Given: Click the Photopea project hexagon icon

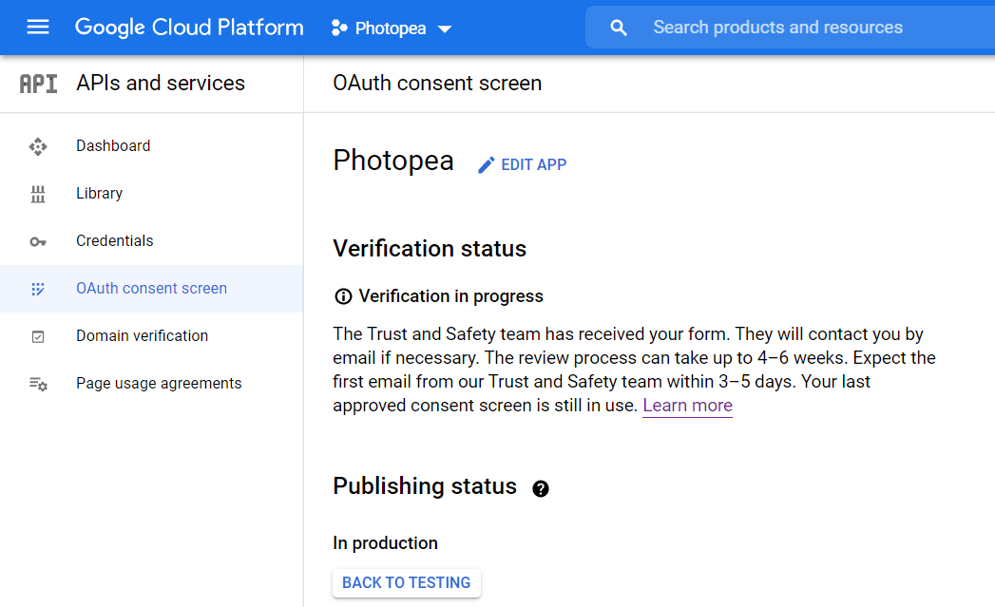Looking at the screenshot, I should (x=339, y=28).
